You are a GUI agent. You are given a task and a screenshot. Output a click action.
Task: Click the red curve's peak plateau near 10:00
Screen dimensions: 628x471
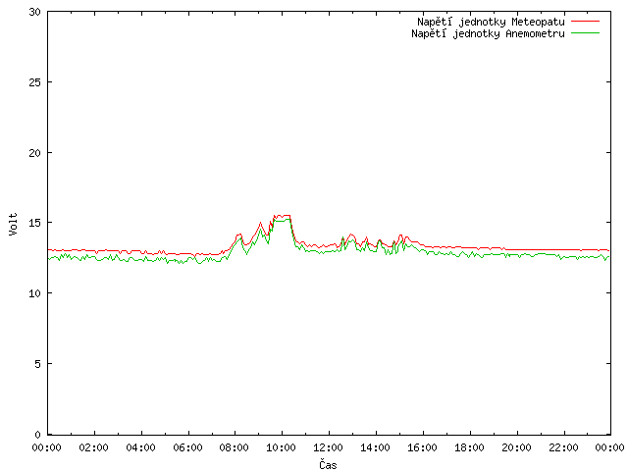pos(282,216)
